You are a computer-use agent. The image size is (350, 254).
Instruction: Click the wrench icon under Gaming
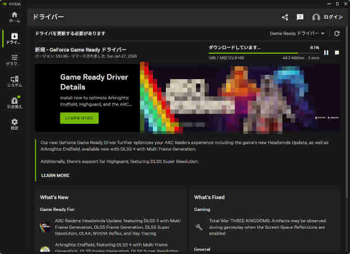199,227
